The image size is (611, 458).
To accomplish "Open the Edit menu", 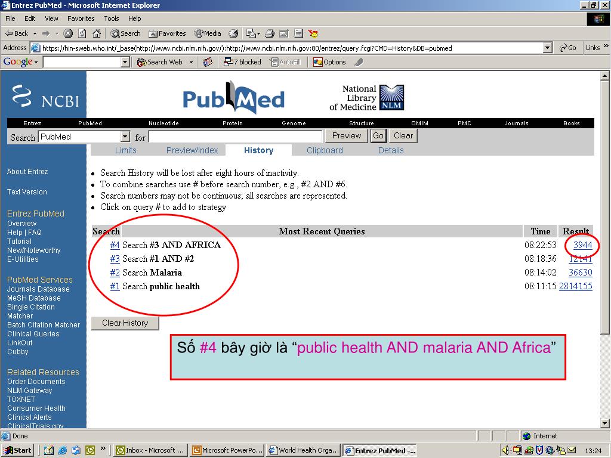I will (30, 18).
